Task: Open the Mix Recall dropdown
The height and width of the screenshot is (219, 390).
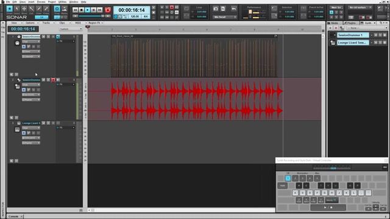Action: click(x=225, y=17)
